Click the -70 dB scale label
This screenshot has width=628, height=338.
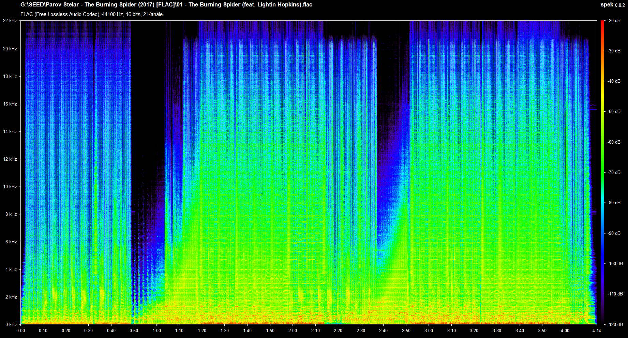614,172
